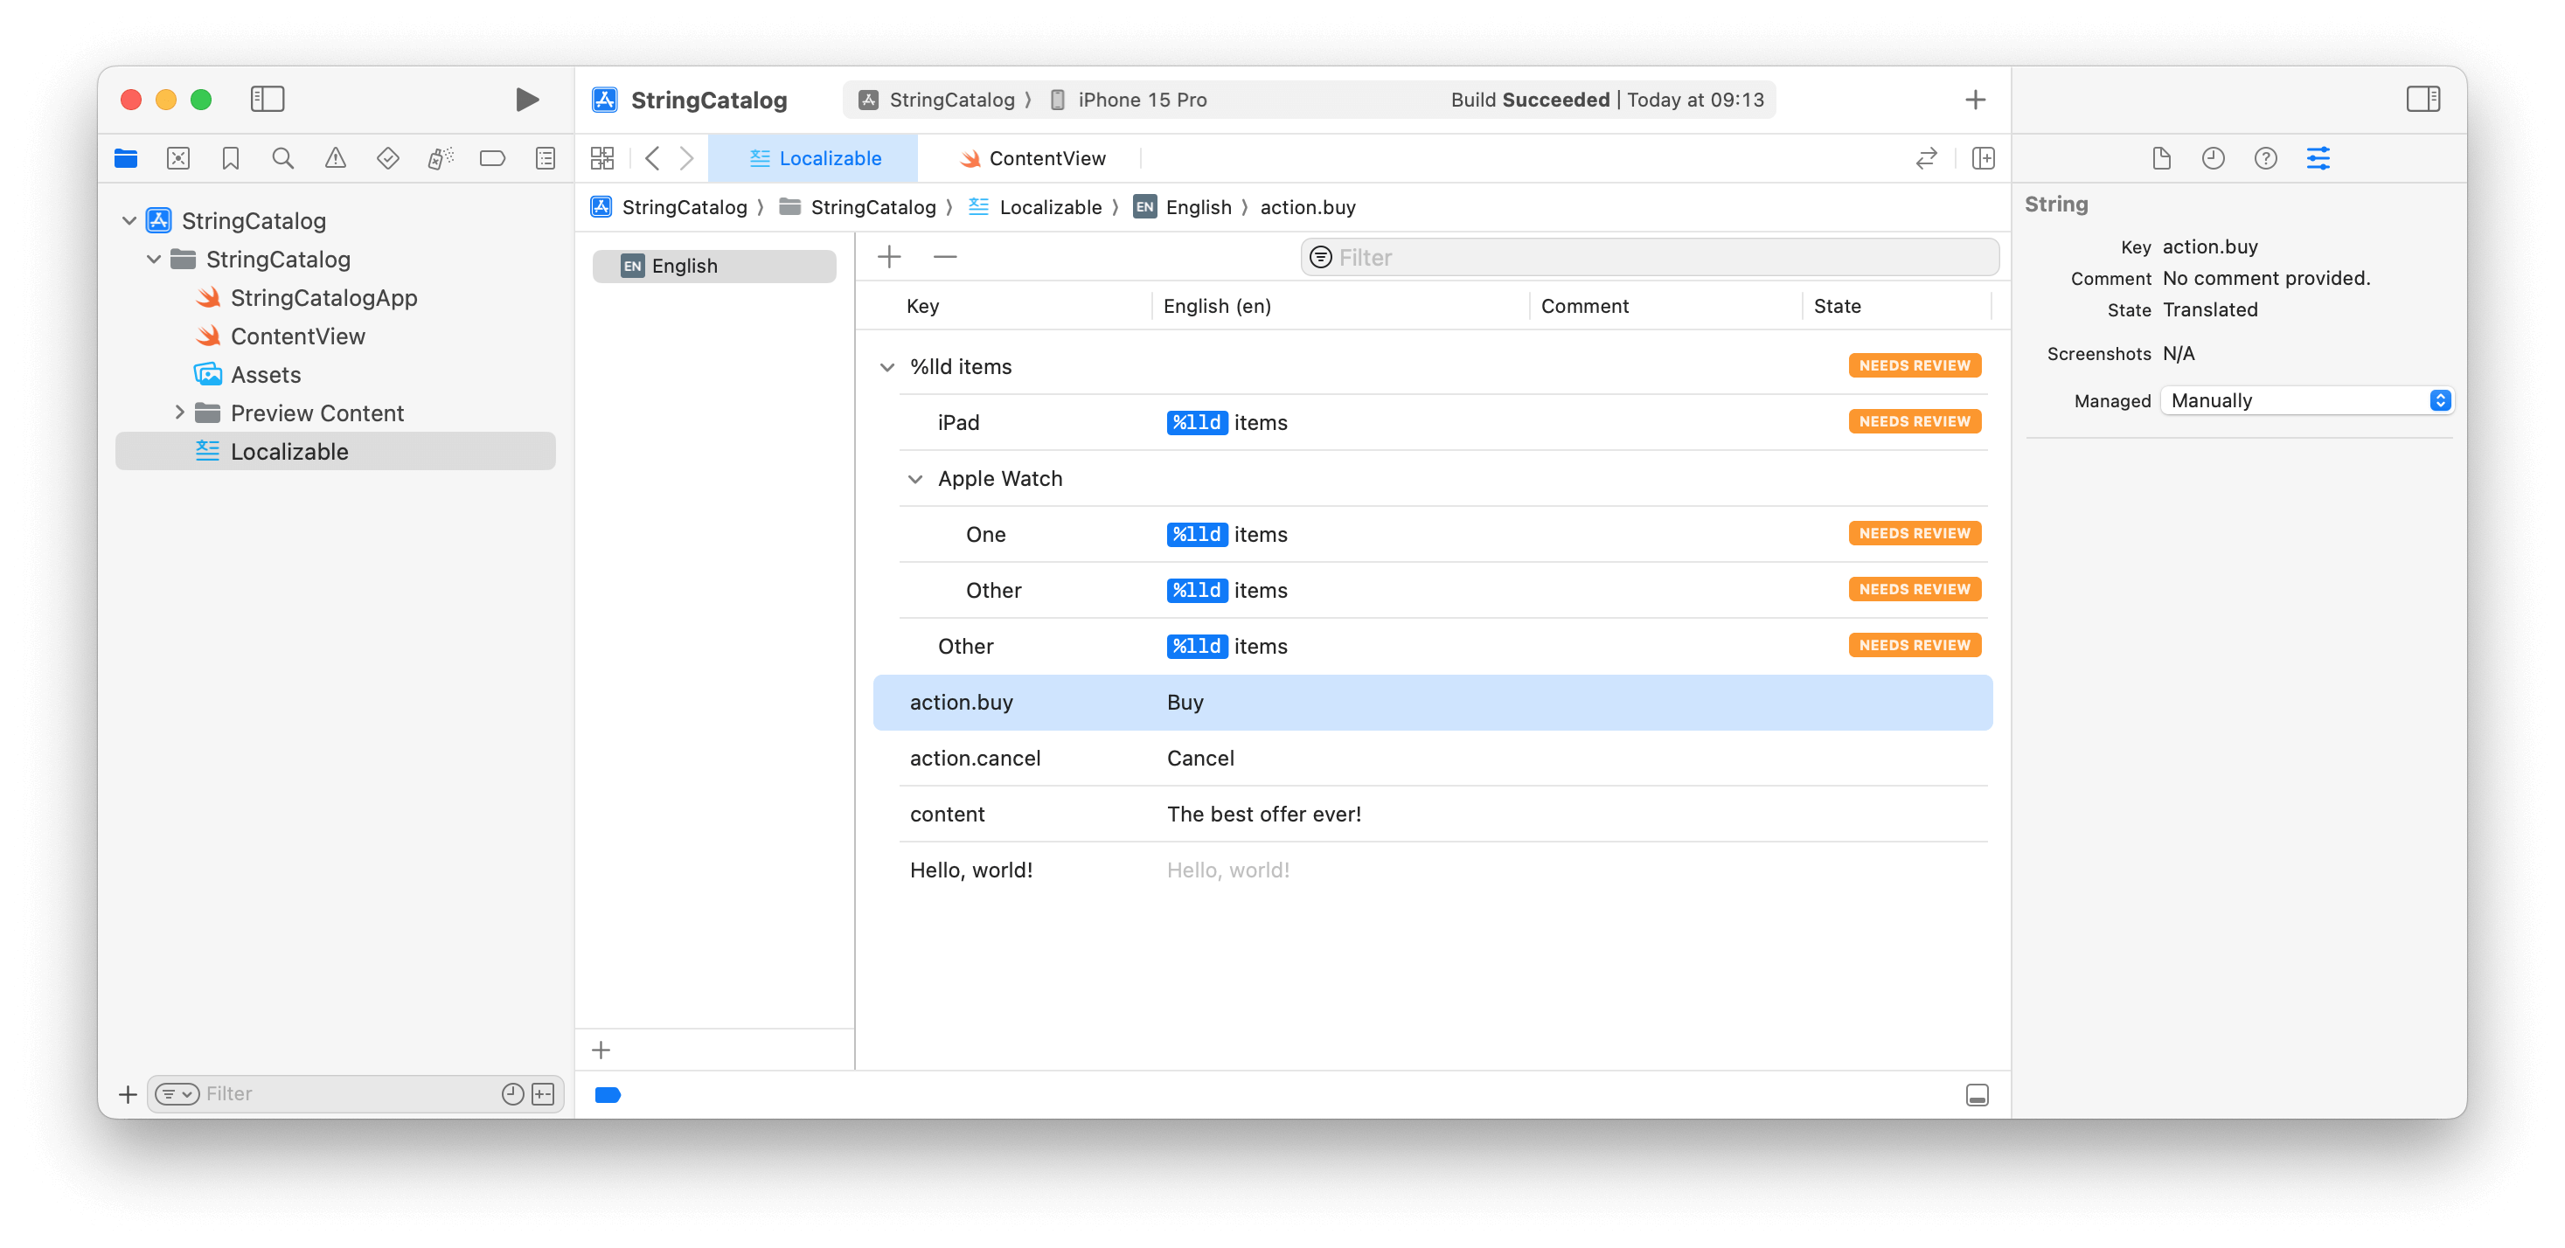This screenshot has height=1248, width=2565.
Task: Click the Key column header
Action: [922, 307]
